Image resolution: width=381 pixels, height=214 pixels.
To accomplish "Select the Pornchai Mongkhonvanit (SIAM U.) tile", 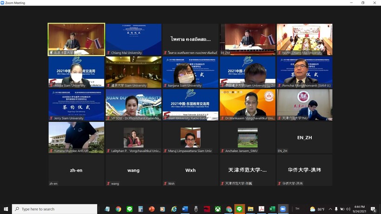I will [x=305, y=72].
